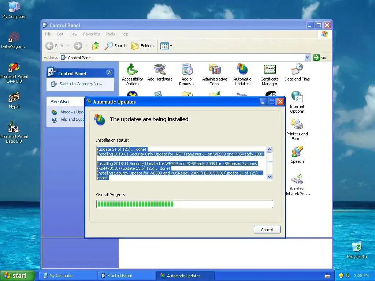
Task: Select Microsoft Visual C++ 6.0 shortcut
Action: click(14, 73)
